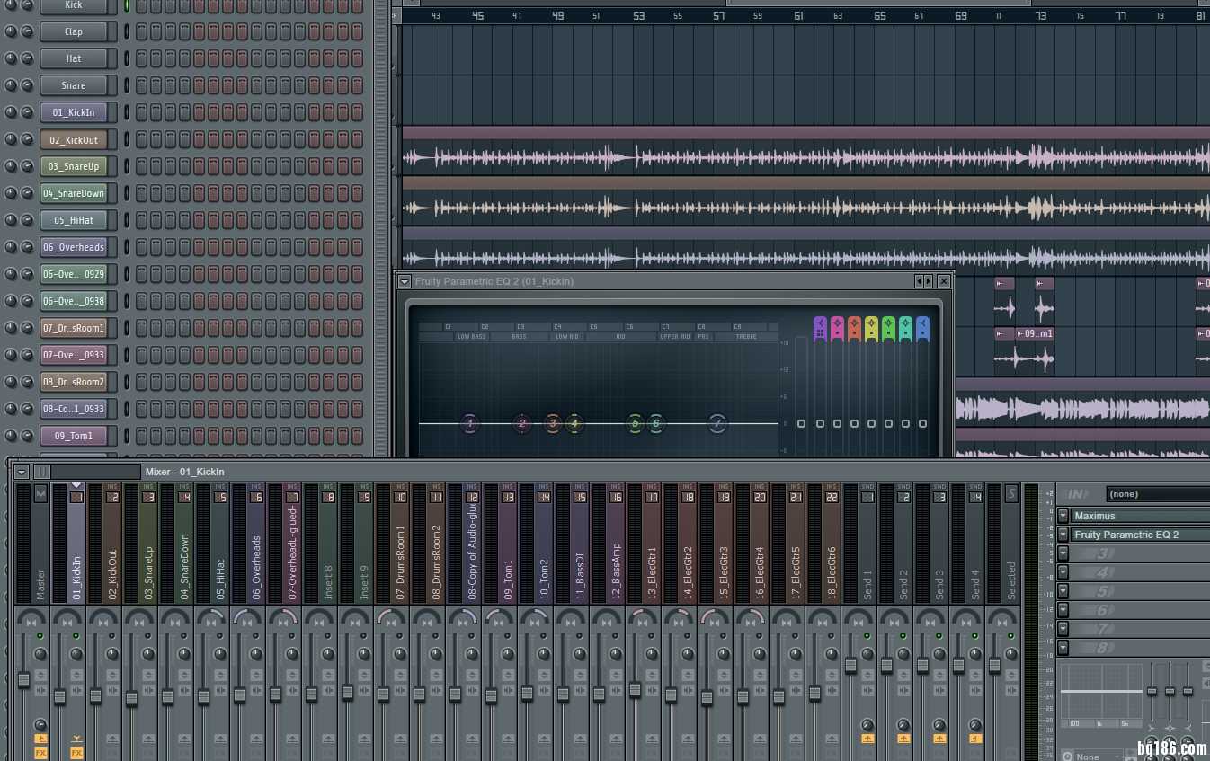The height and width of the screenshot is (761, 1210).
Task: Open effect slot 8 menu arrow
Action: 1063,648
